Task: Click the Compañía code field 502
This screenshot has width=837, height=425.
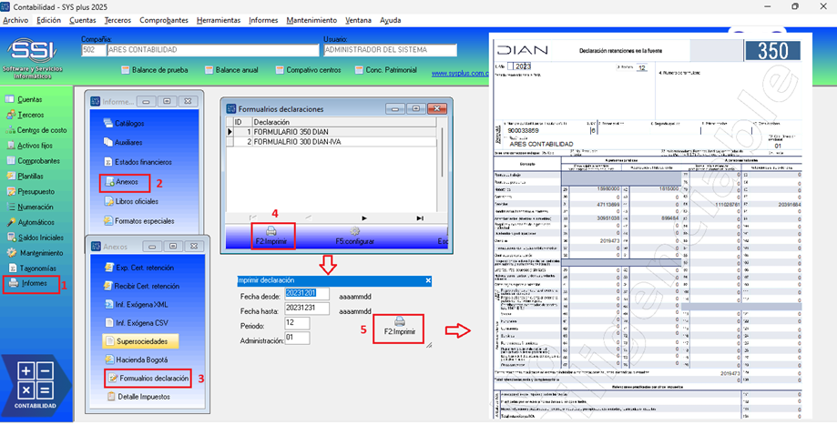Action: 94,50
